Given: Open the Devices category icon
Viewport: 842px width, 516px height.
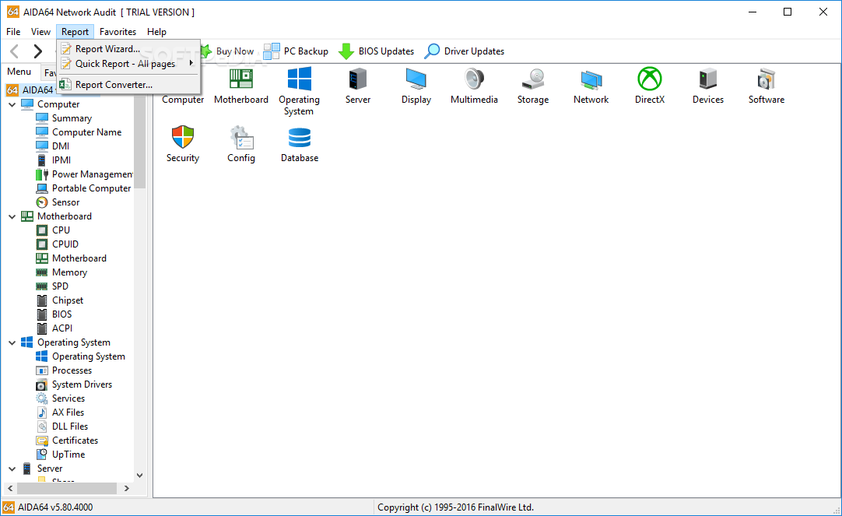Looking at the screenshot, I should [707, 86].
